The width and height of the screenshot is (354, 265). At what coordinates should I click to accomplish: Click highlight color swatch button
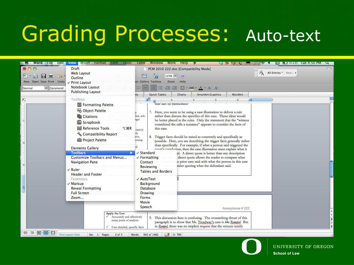(x=192, y=88)
